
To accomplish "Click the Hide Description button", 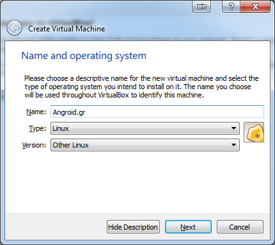I will (133, 227).
